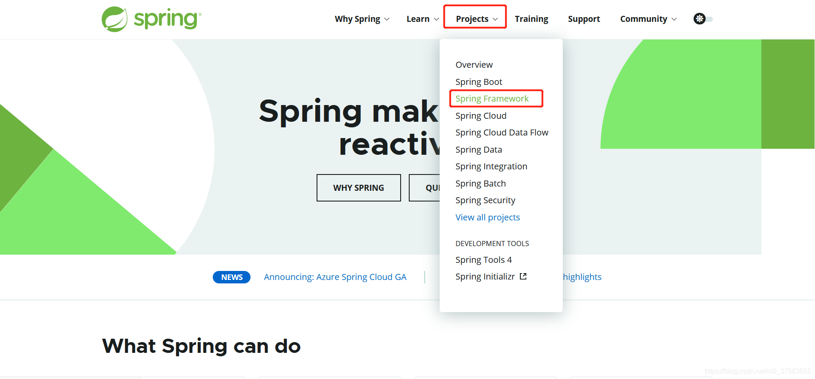
Task: Select Spring Cloud menu entry
Action: point(481,116)
